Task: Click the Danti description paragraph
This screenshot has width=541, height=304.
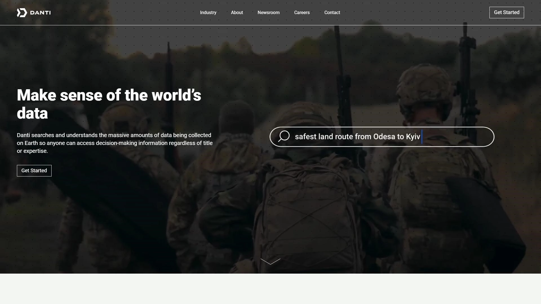Action: 114,143
